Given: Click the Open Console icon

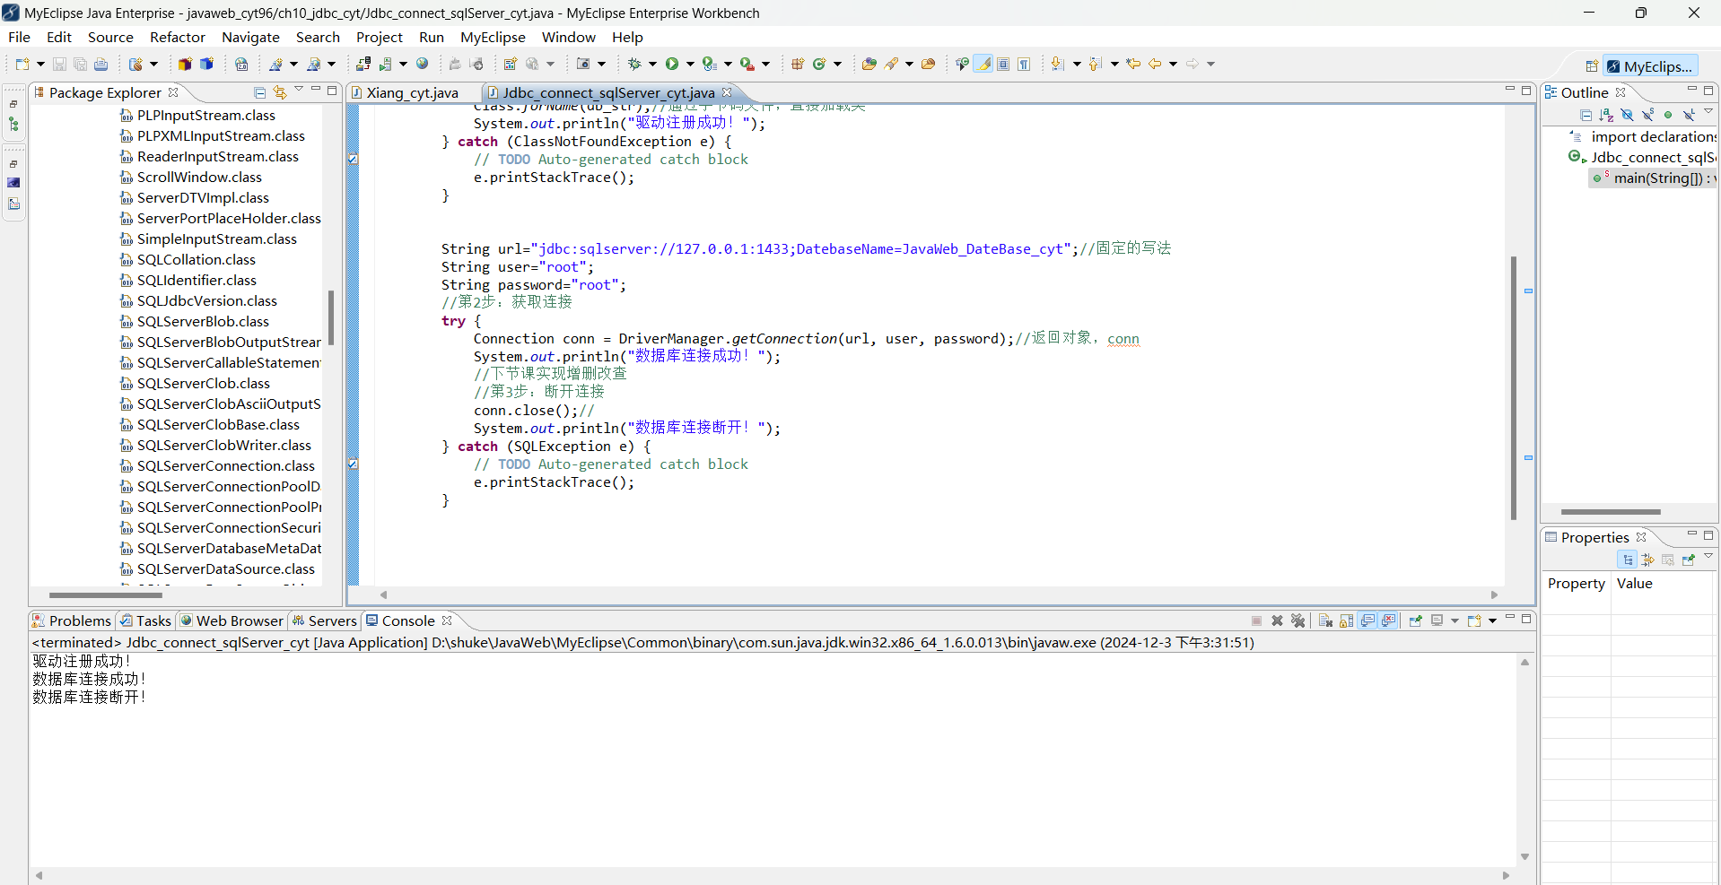Looking at the screenshot, I should [x=1474, y=620].
